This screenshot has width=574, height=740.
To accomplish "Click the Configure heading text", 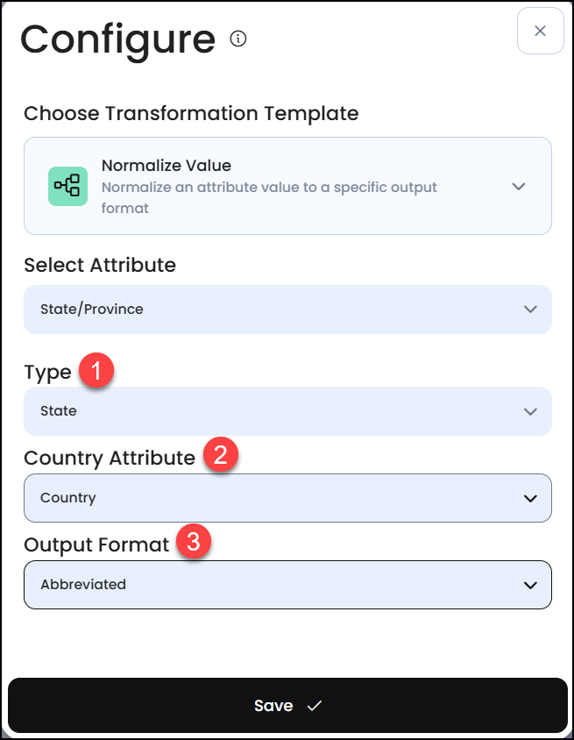I will tap(117, 39).
